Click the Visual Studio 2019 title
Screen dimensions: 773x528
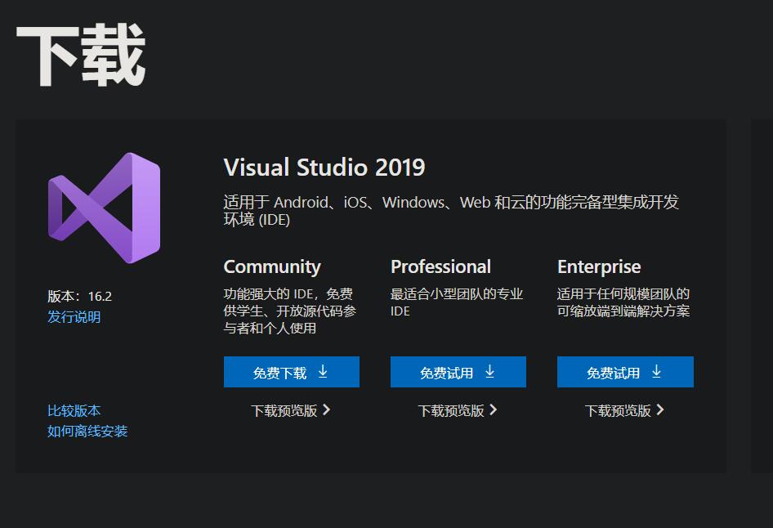click(324, 167)
